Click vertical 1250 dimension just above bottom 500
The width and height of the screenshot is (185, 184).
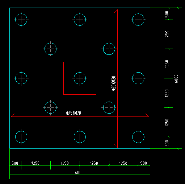(167, 123)
